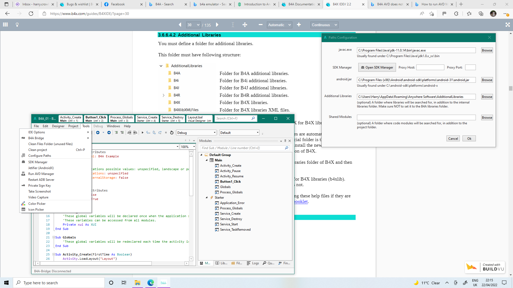The width and height of the screenshot is (513, 288).
Task: Collapse the Starter module tree node
Action: click(207, 198)
